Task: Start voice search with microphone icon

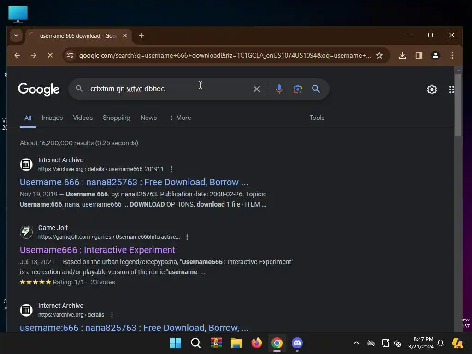Action: tap(279, 89)
